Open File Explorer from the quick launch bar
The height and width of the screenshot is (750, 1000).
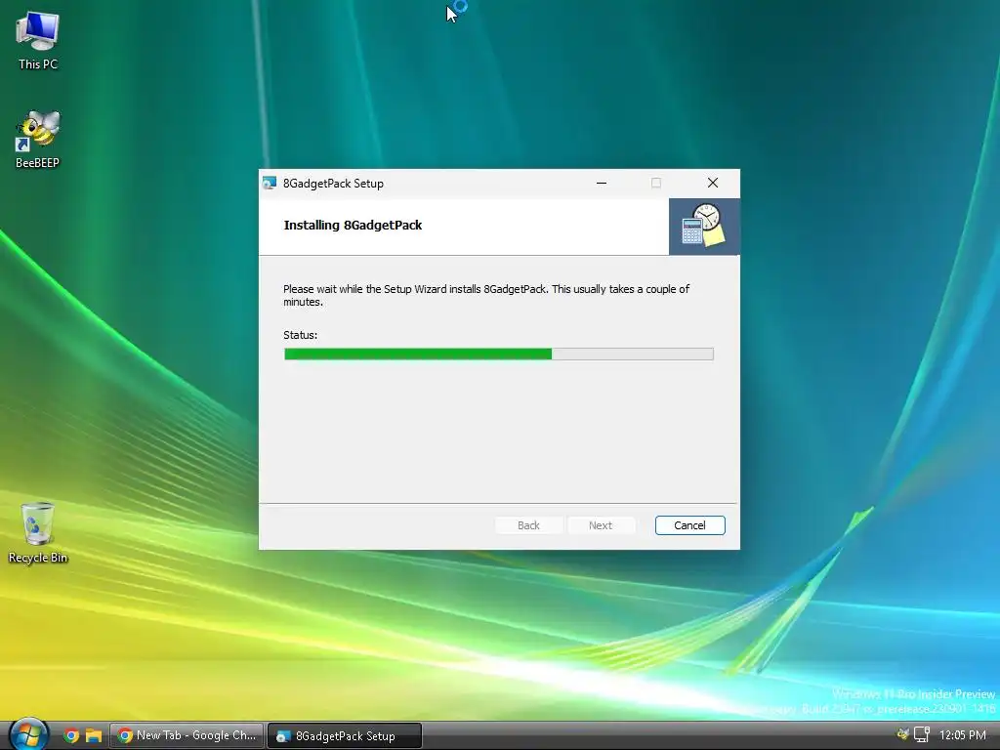tap(94, 735)
